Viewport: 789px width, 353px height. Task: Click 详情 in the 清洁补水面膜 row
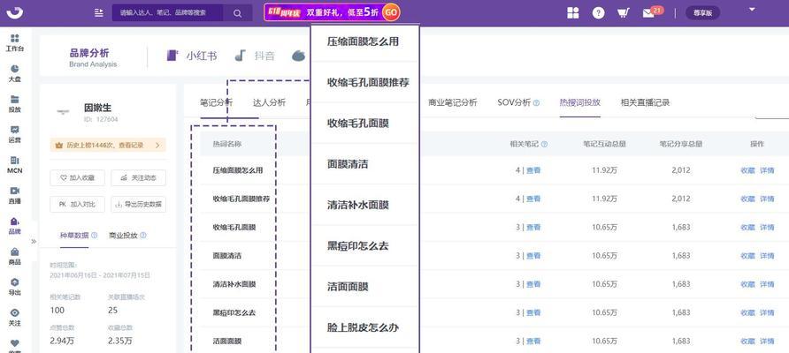pyautogui.click(x=767, y=284)
